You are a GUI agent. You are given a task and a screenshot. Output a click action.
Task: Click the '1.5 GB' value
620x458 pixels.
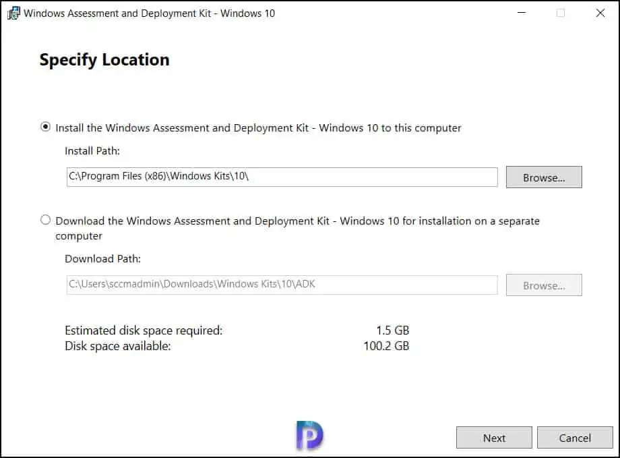coord(393,330)
